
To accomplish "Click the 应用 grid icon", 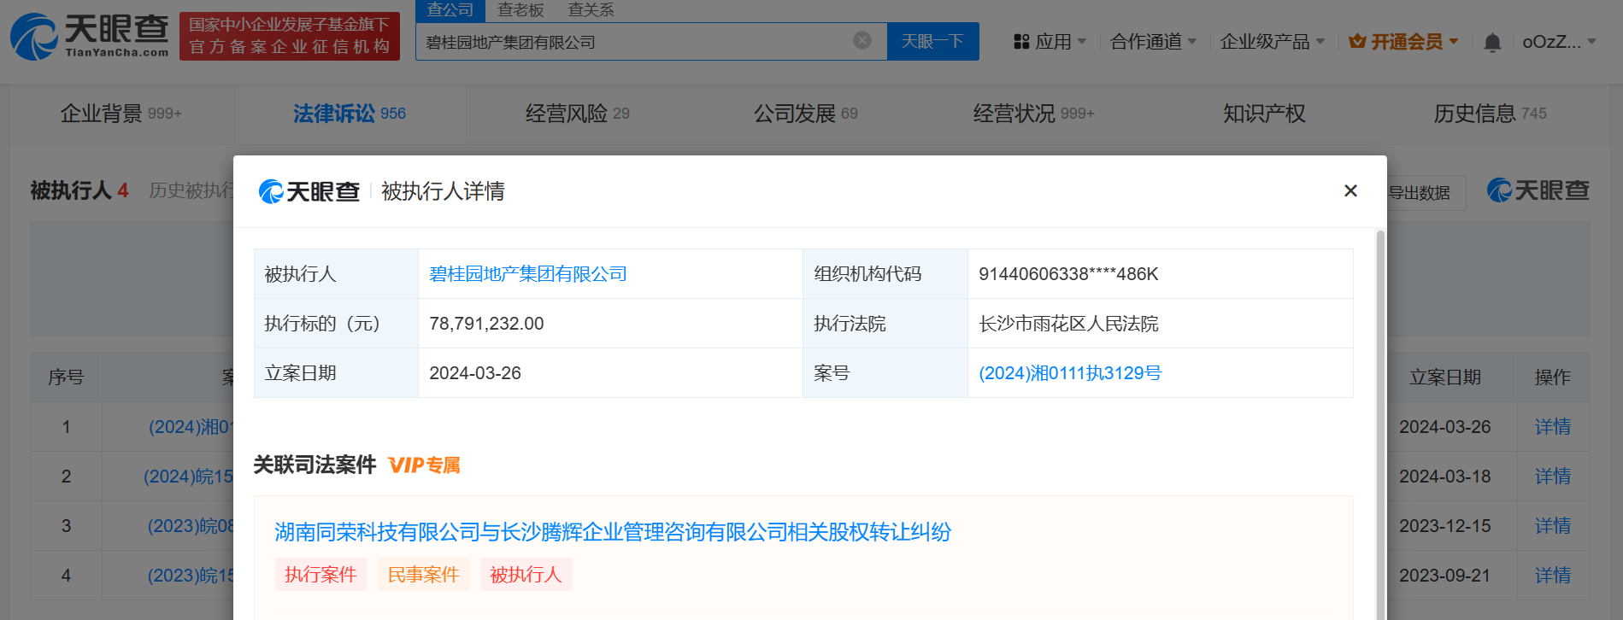I will coord(1021,42).
